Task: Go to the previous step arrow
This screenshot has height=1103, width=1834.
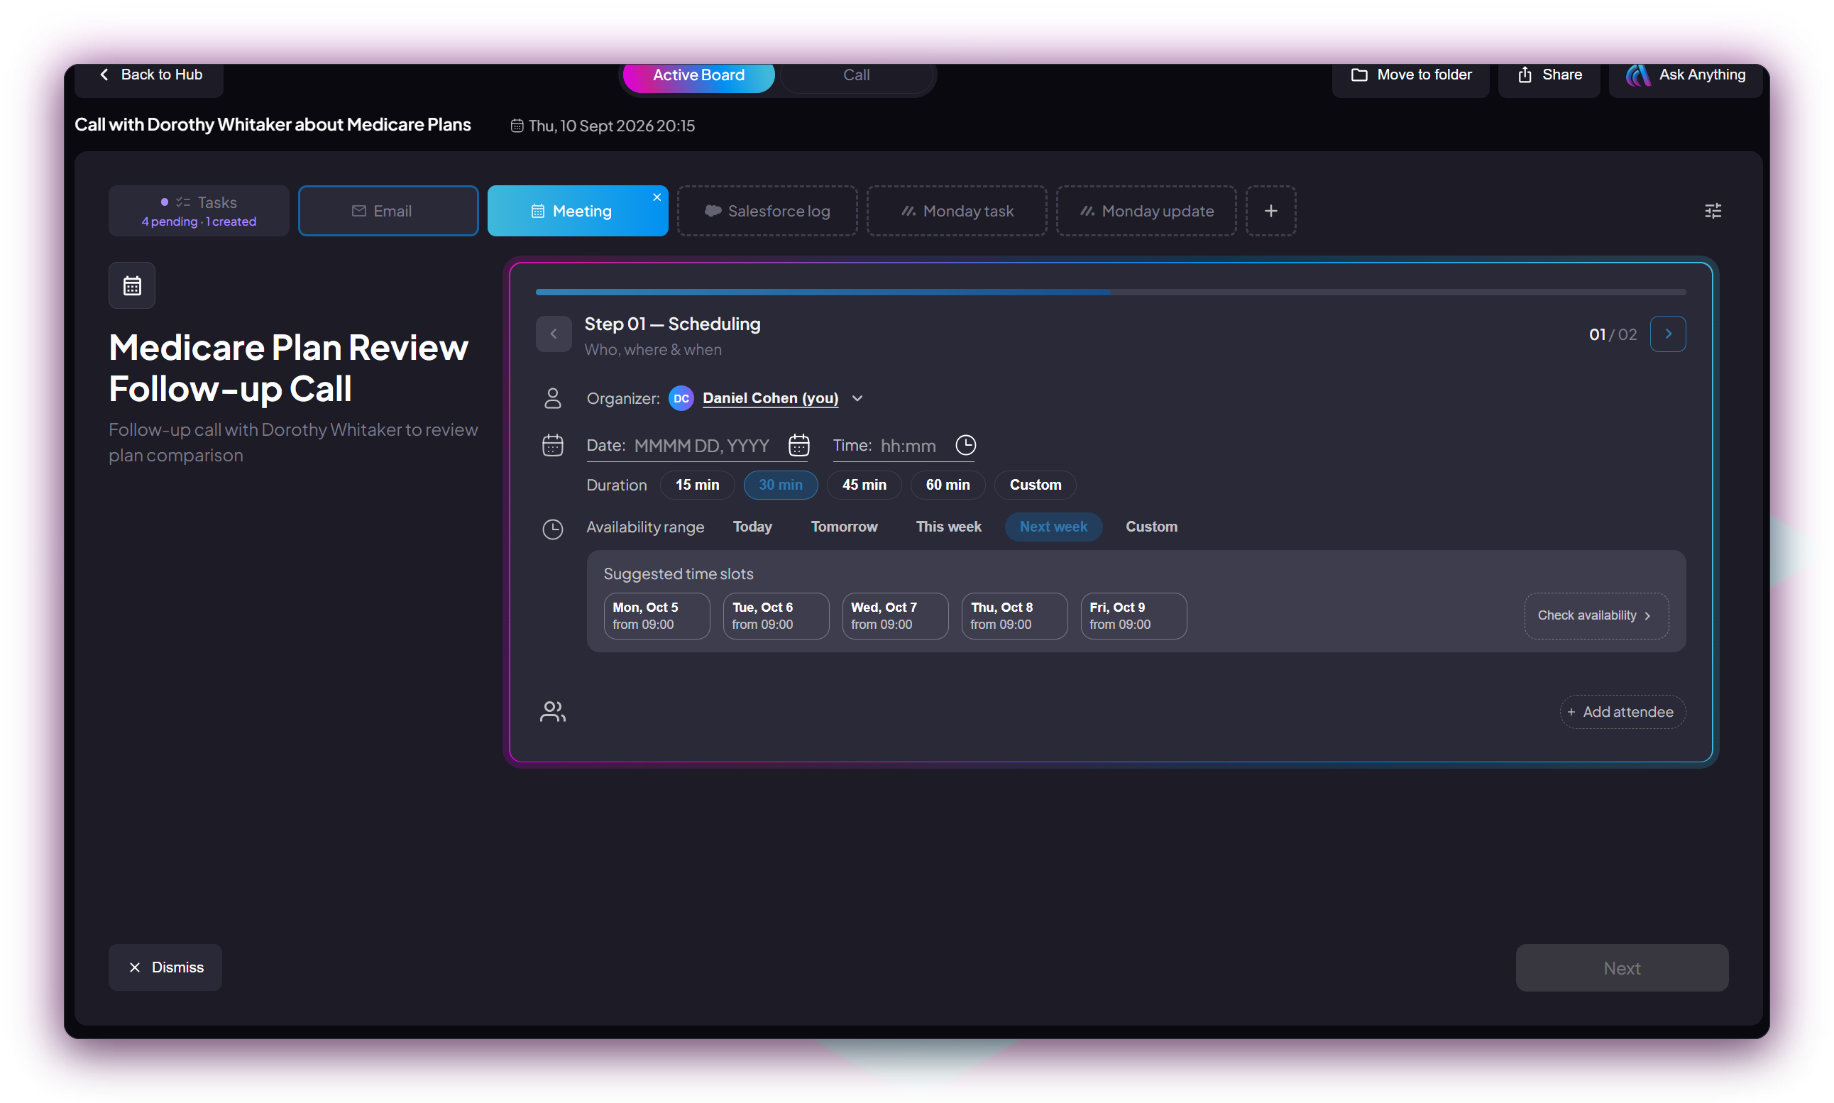Action: pyautogui.click(x=554, y=334)
